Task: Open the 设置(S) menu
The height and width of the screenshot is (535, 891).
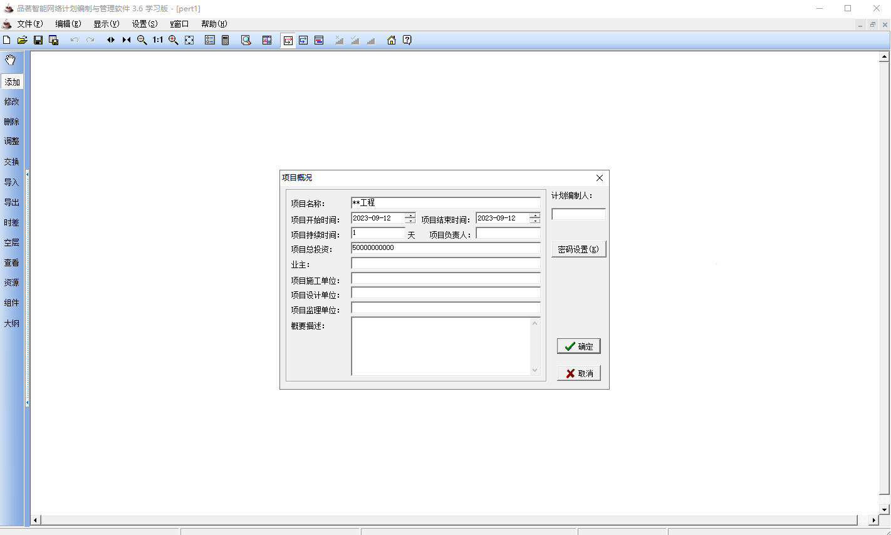Action: [x=145, y=24]
